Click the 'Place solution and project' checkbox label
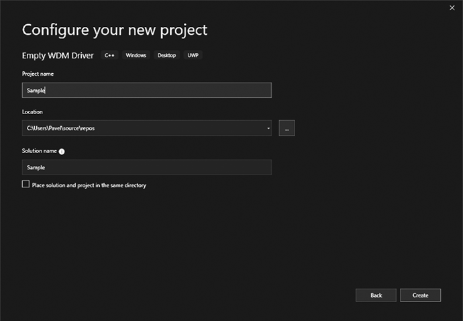463x321 pixels. coord(89,185)
